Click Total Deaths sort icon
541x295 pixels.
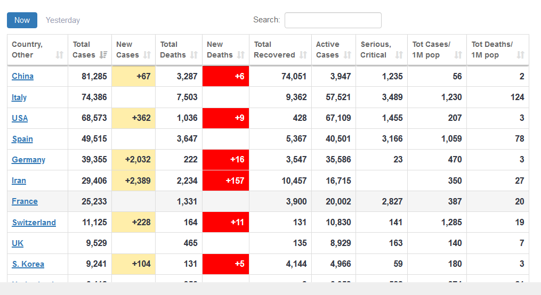[x=194, y=55]
